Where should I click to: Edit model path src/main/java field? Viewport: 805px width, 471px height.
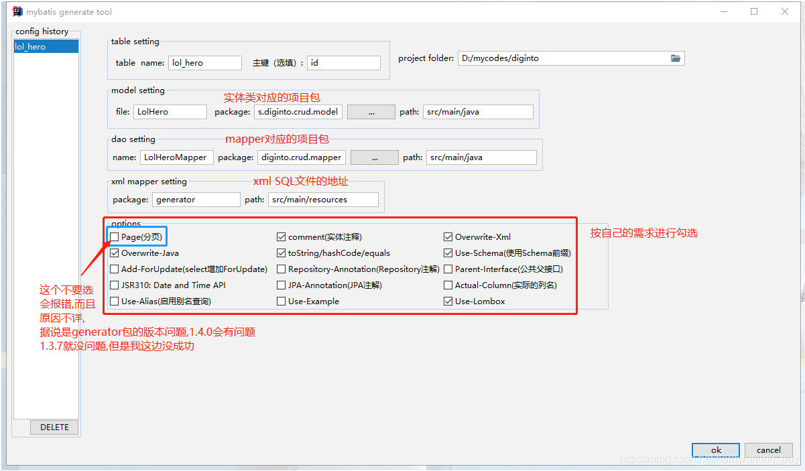pos(478,112)
